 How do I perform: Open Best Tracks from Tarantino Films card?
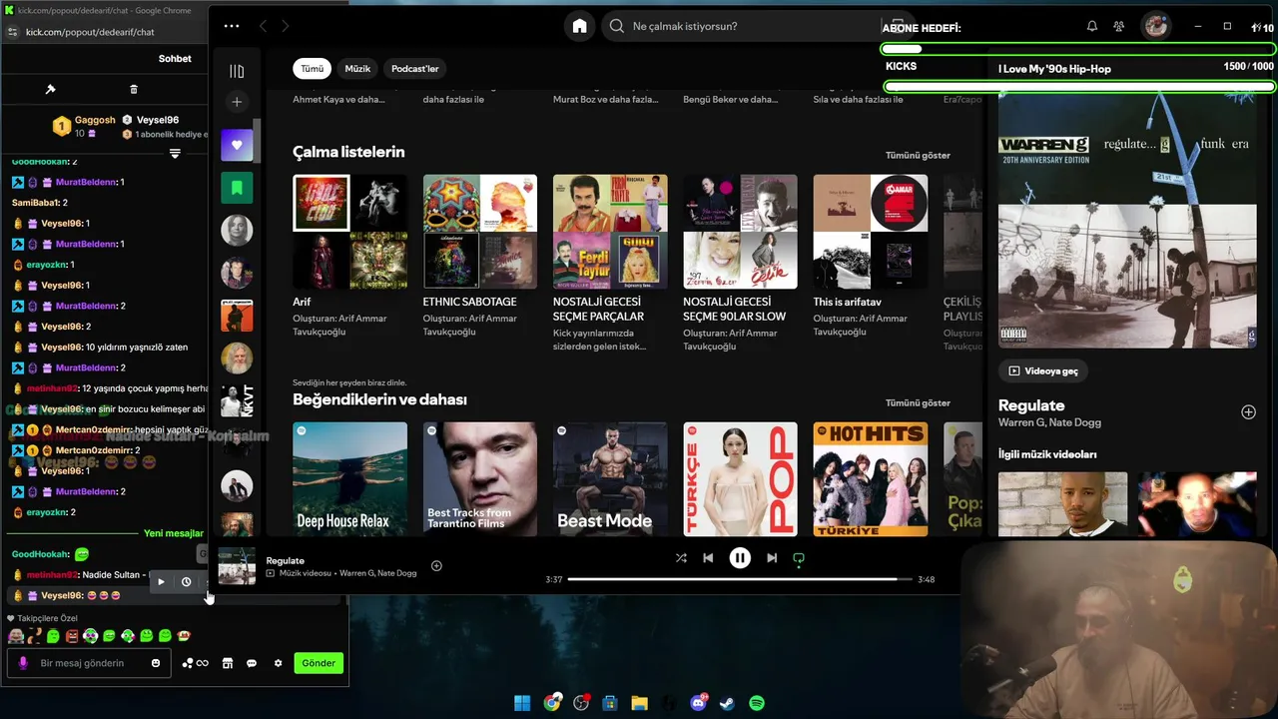[x=480, y=479]
